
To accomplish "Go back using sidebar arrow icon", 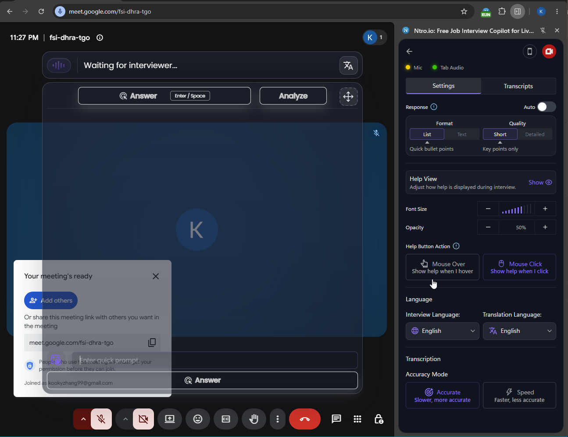I will click(x=409, y=51).
